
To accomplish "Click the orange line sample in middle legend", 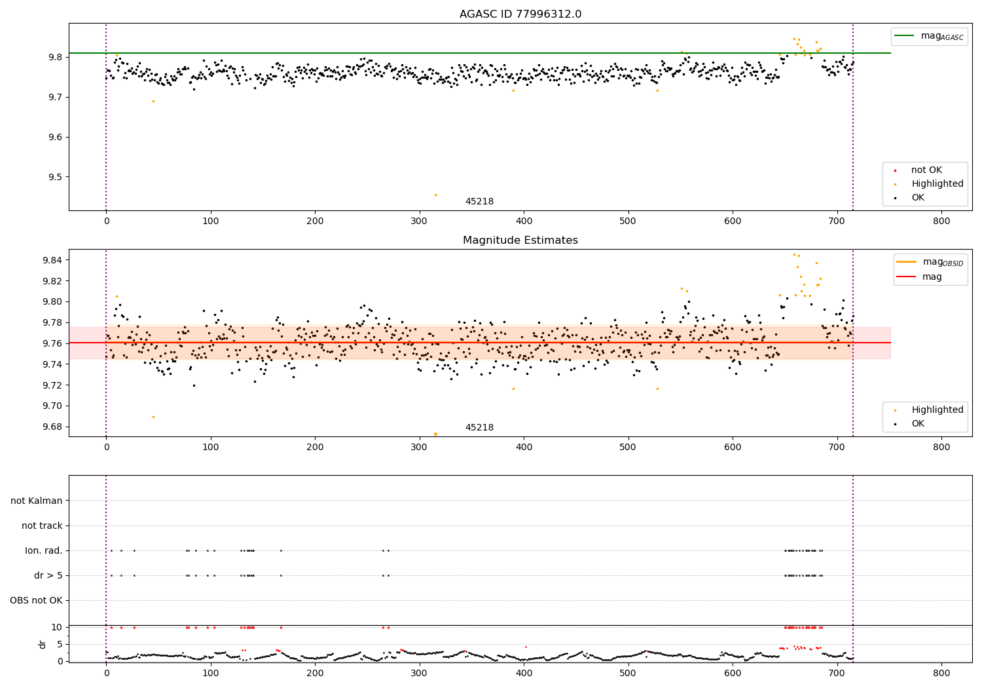I will click(x=906, y=262).
